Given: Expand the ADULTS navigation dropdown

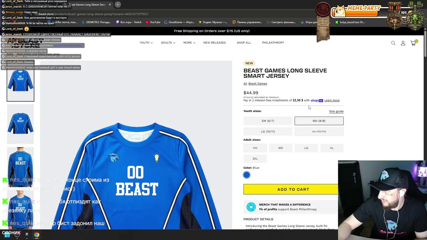Looking at the screenshot, I should [168, 43].
